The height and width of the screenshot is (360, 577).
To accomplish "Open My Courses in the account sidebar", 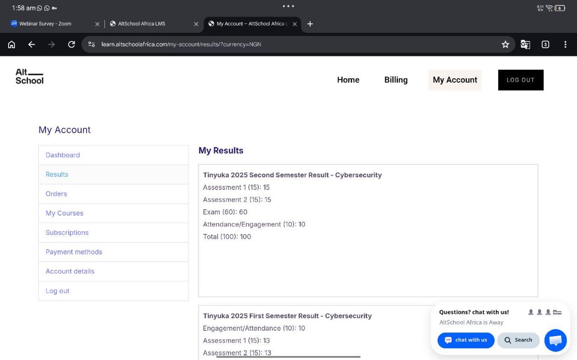I will pyautogui.click(x=113, y=213).
